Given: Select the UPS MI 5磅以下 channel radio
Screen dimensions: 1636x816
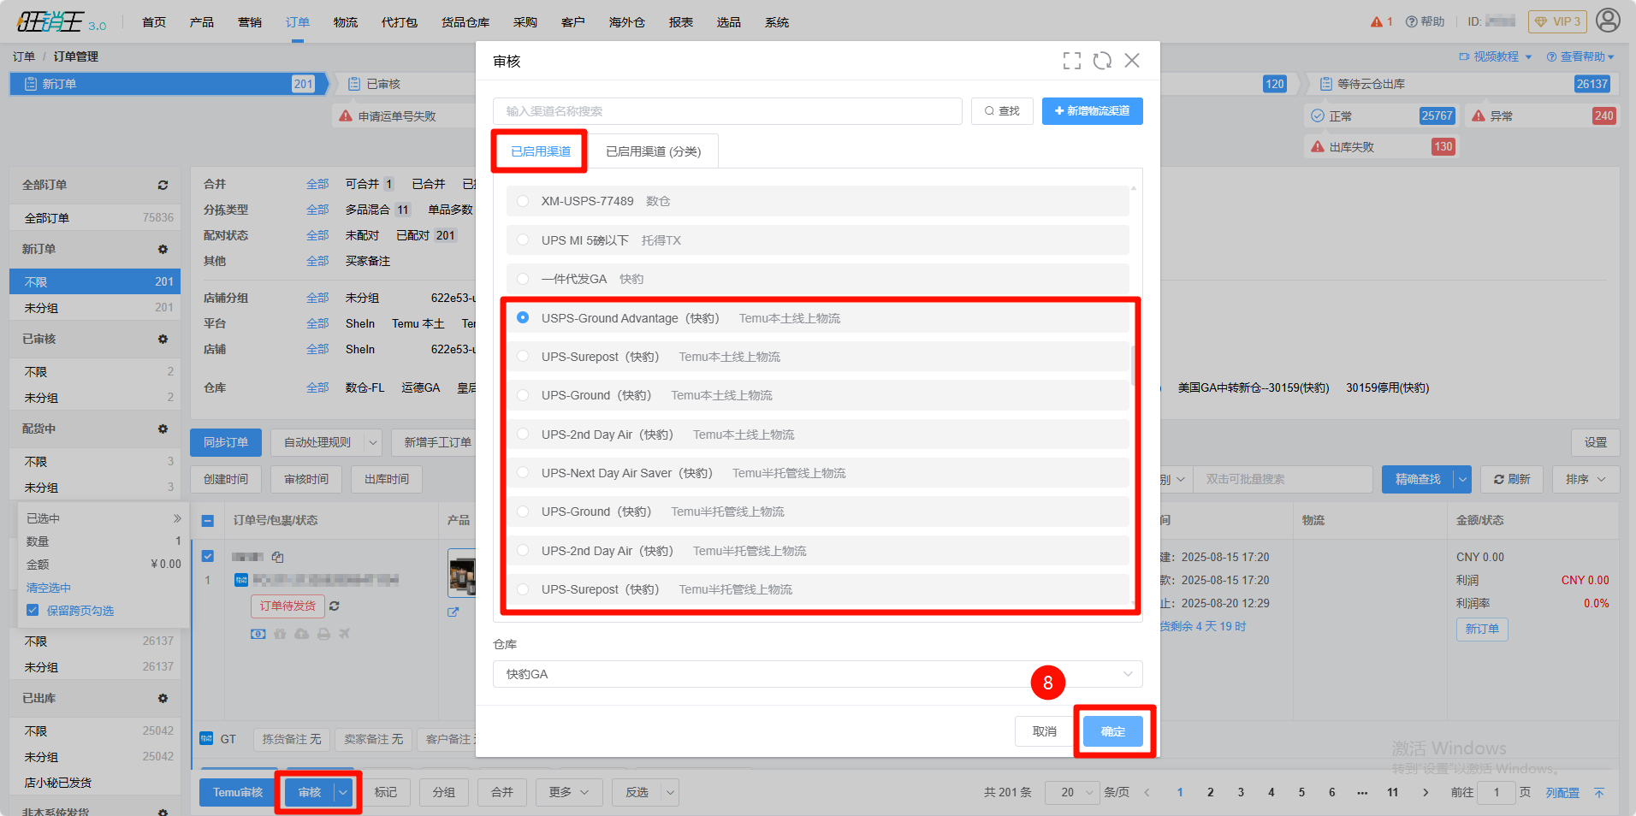Looking at the screenshot, I should coord(523,240).
